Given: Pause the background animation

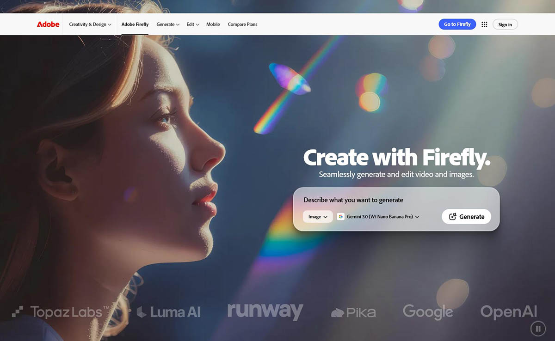Looking at the screenshot, I should (538, 329).
